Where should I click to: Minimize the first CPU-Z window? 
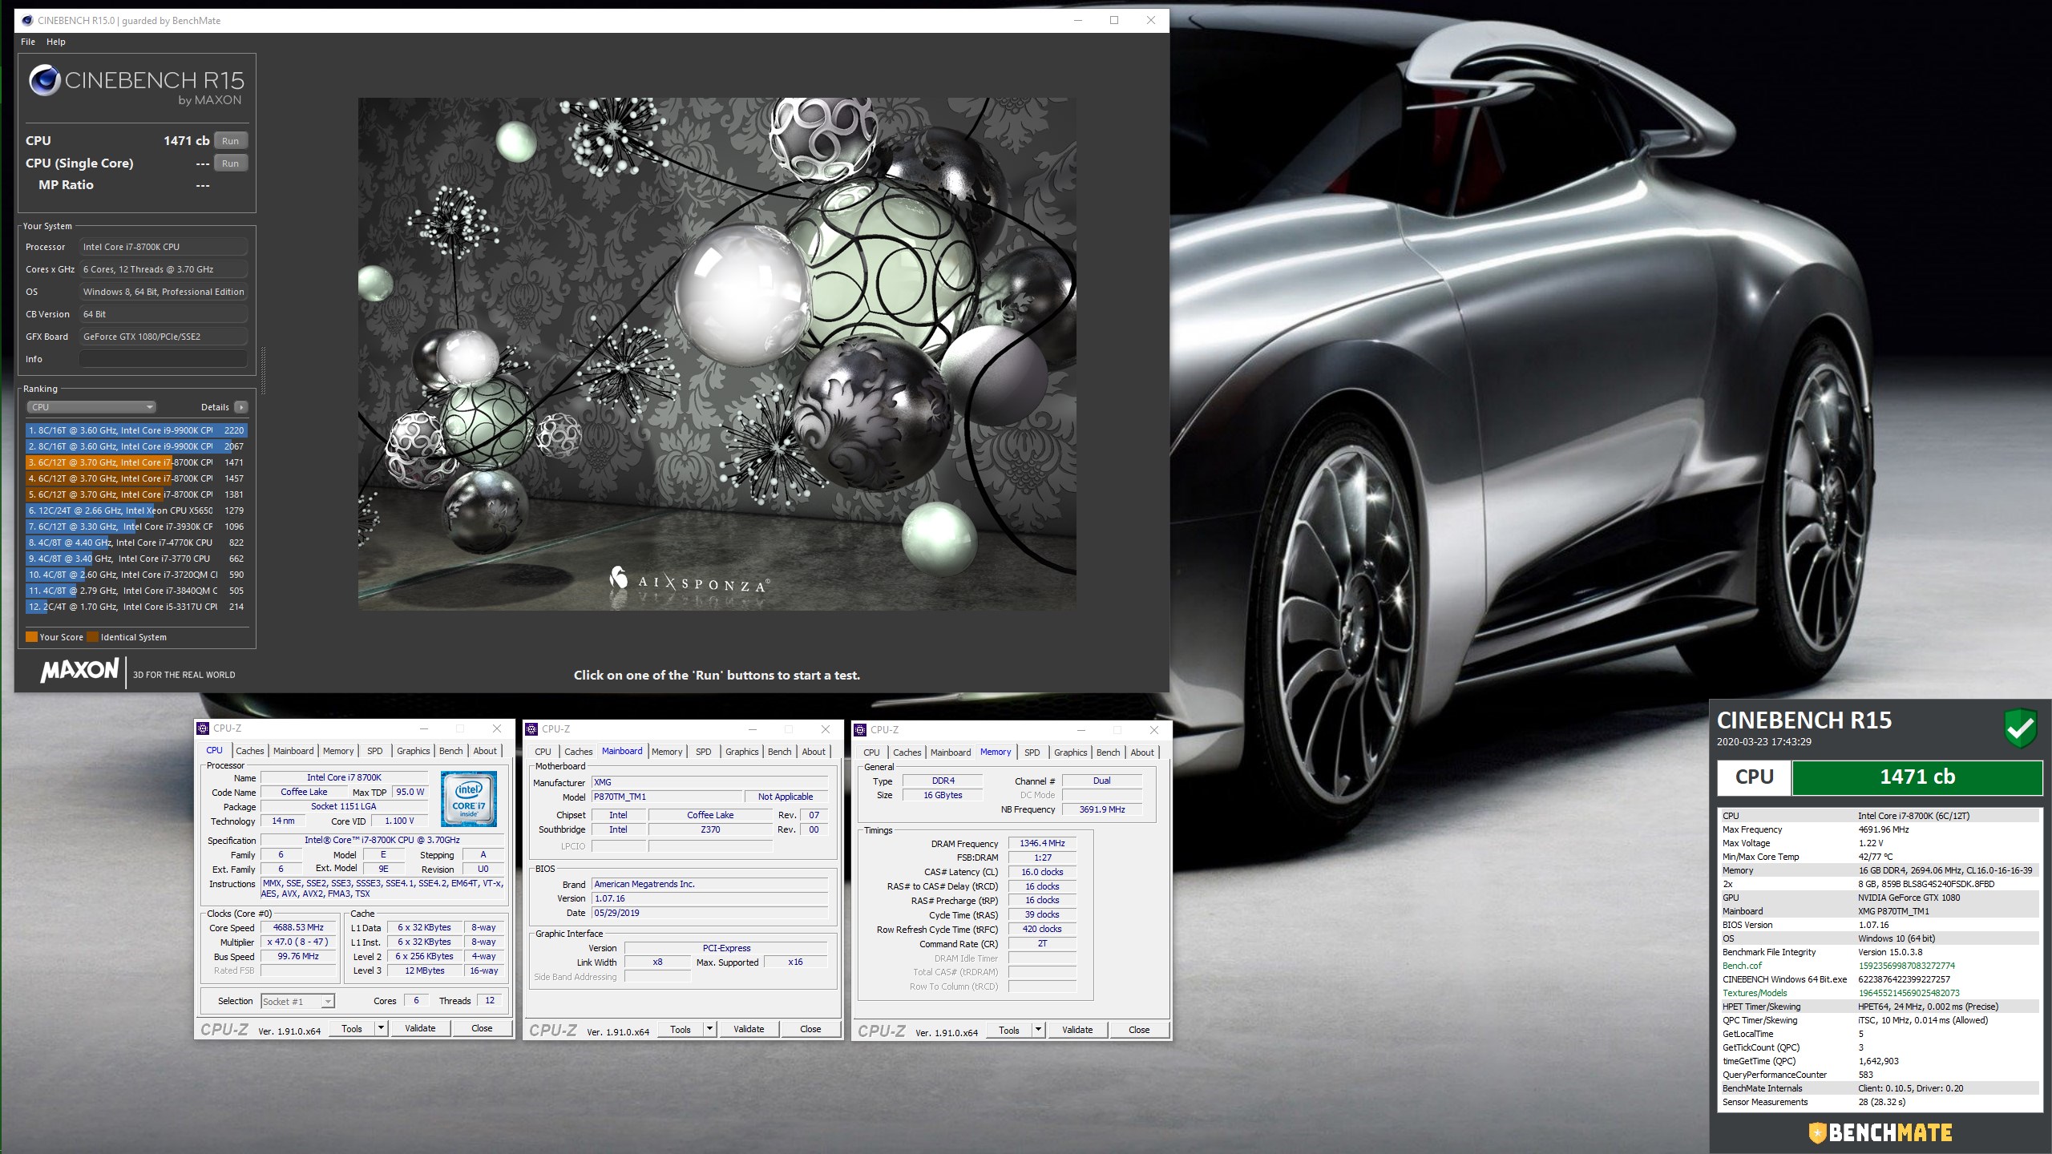423,728
